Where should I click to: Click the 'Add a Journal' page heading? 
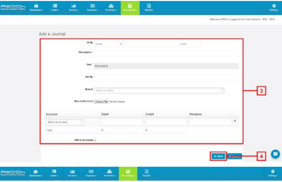[52, 34]
